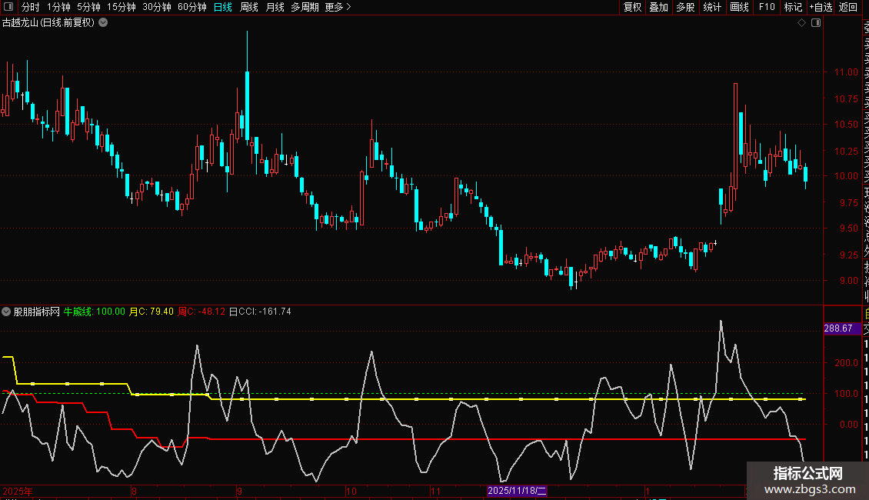The width and height of the screenshot is (869, 500).
Task: Expand 更多 periods menu
Action: [338, 7]
